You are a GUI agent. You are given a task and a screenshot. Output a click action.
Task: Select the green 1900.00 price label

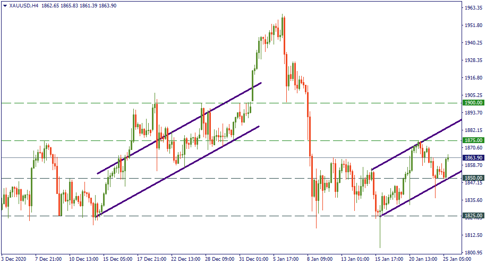473,103
